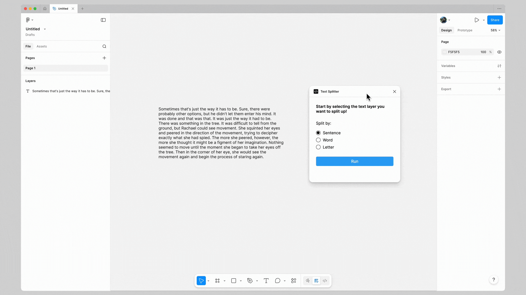The width and height of the screenshot is (526, 295).
Task: Toggle the sidebar minimize UI icon
Action: [103, 20]
